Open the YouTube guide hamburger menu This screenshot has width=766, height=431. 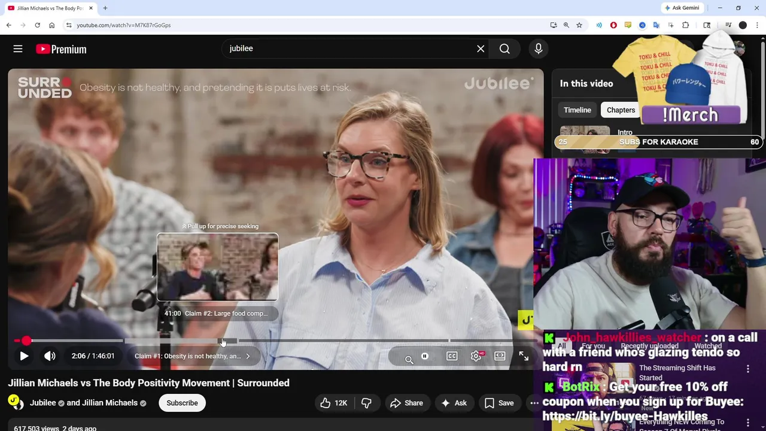(x=18, y=49)
